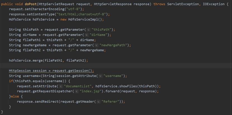
Task: Click the "thisPath" parameter string
Action: (101, 30)
